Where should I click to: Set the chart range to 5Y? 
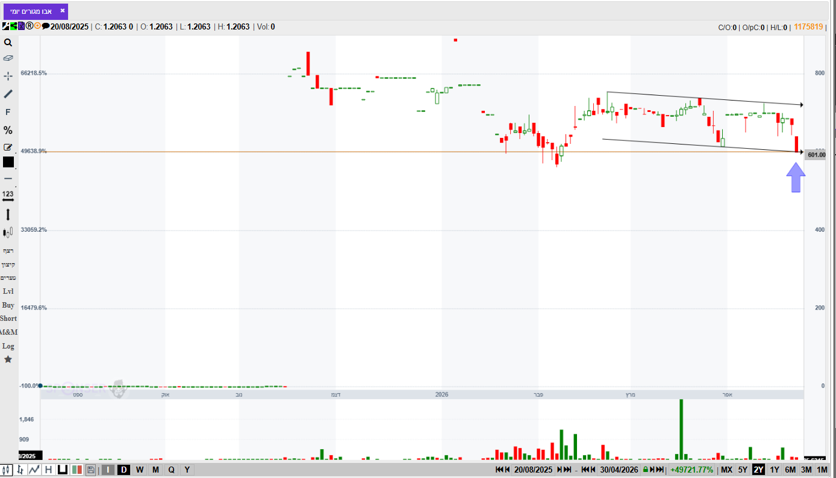[743, 470]
